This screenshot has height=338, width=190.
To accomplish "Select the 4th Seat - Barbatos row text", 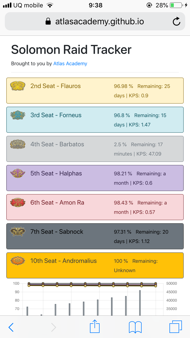I will (x=57, y=144).
